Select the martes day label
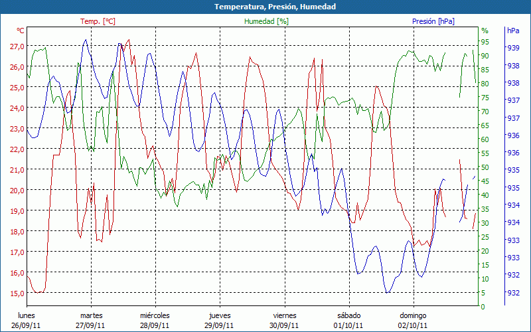Image resolution: width=531 pixels, height=332 pixels. point(91,315)
